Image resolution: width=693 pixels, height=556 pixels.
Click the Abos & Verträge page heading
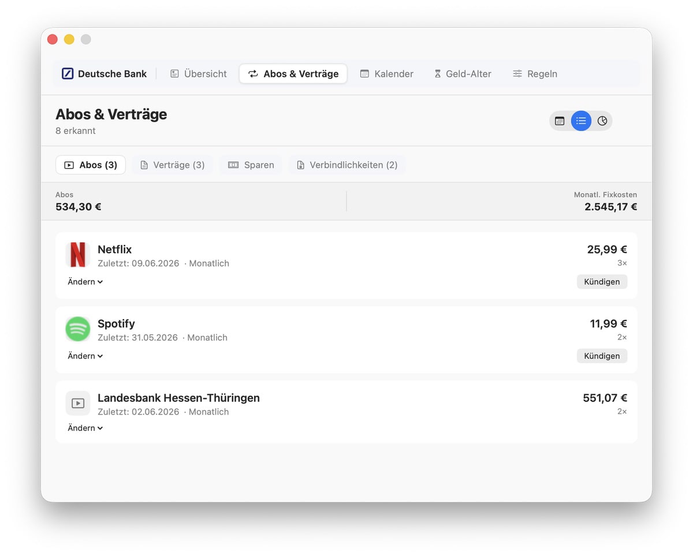[111, 114]
